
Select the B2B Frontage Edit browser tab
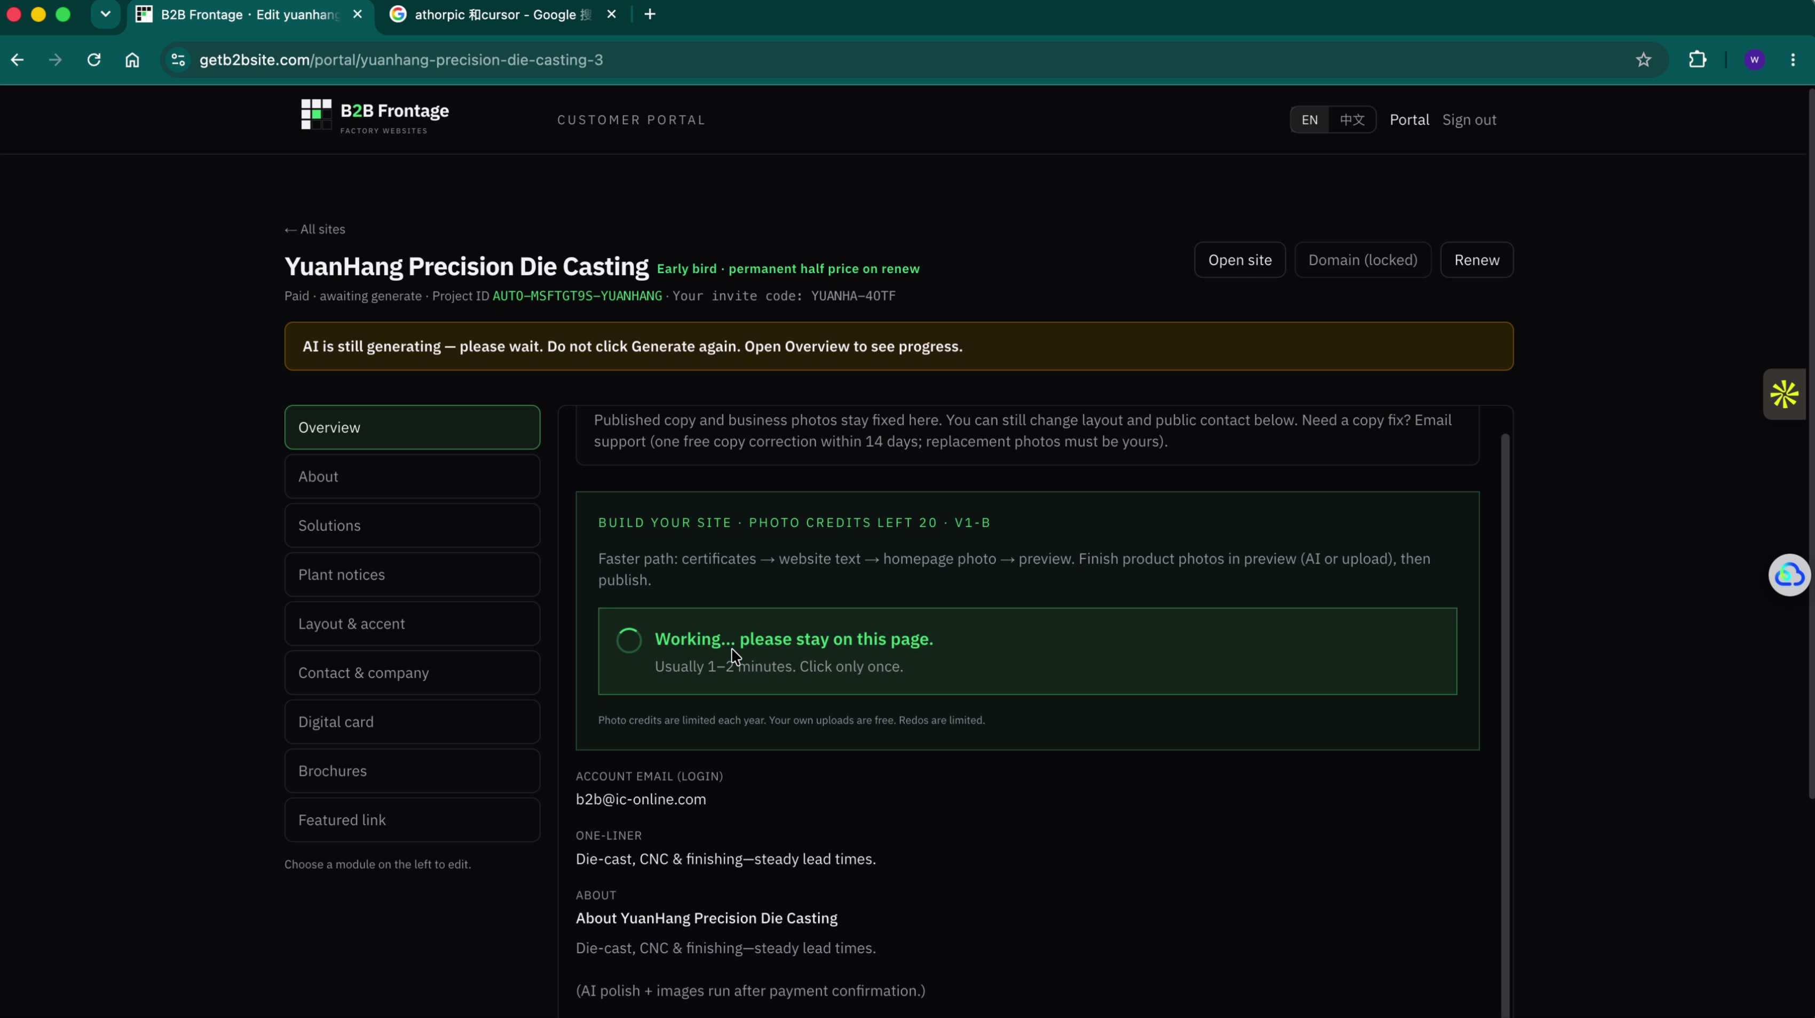coord(250,15)
